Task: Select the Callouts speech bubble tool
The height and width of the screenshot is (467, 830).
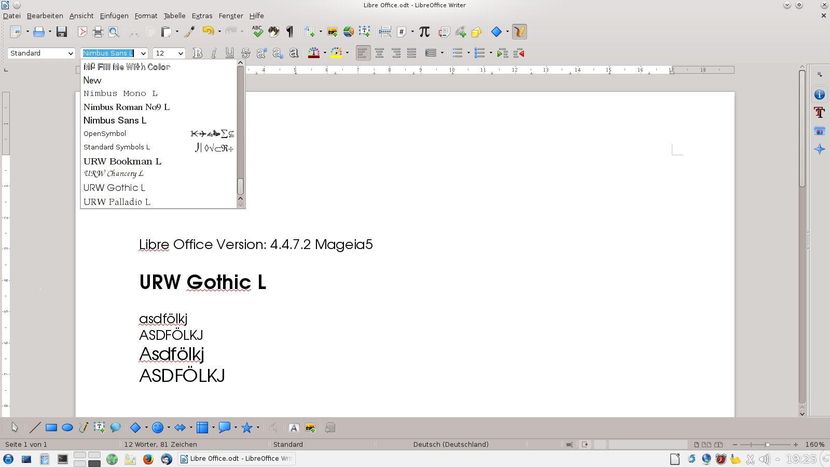Action: (115, 428)
